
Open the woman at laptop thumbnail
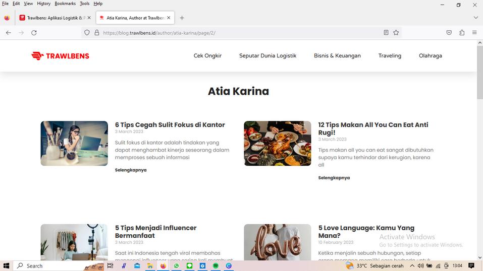pyautogui.click(x=74, y=144)
